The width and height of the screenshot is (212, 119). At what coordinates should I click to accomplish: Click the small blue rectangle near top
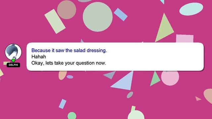[121, 15]
